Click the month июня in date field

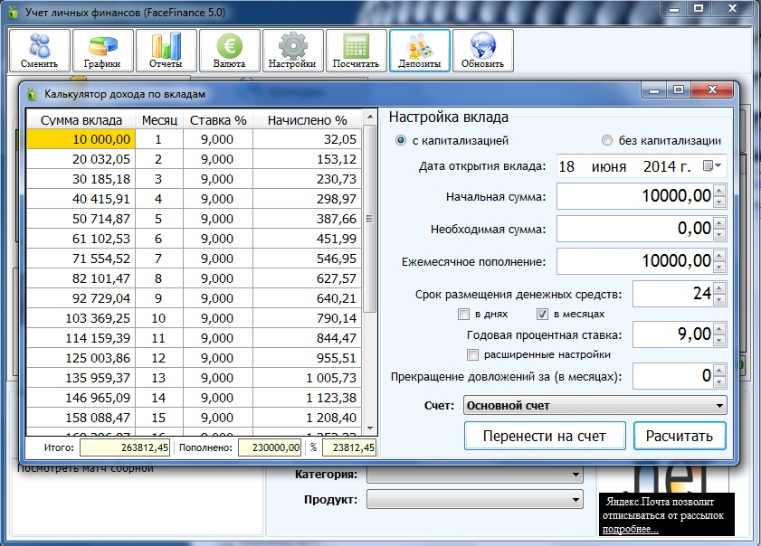pos(609,166)
